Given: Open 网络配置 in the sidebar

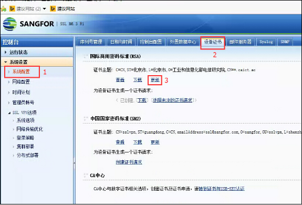Looking at the screenshot, I should tap(21, 82).
